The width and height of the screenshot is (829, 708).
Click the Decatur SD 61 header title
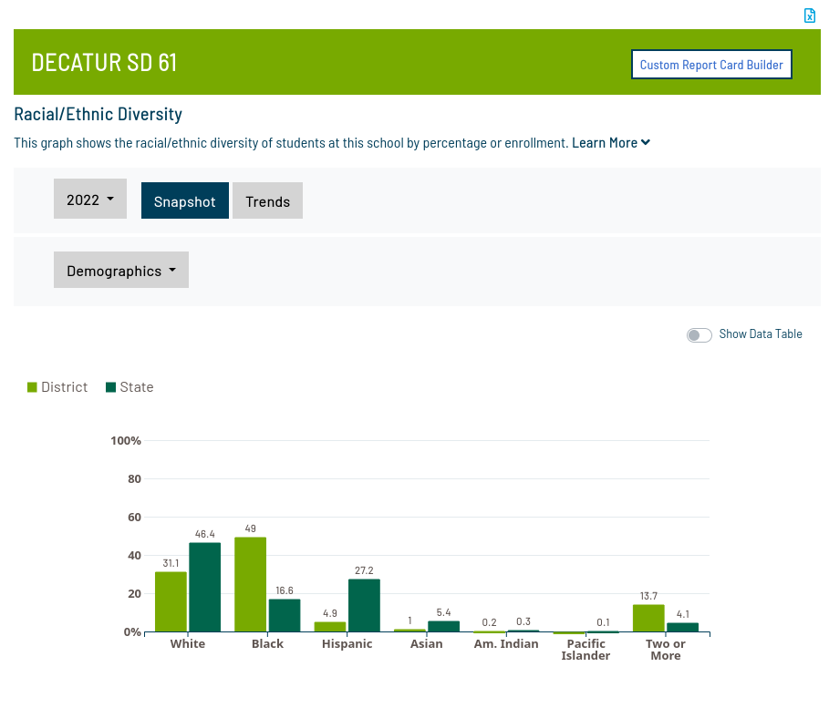click(104, 63)
